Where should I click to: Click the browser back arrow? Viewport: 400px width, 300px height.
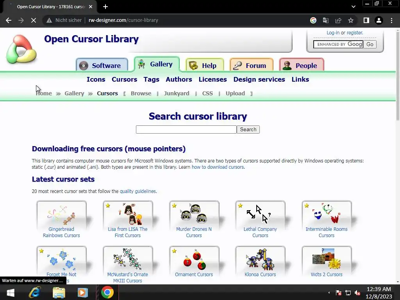pyautogui.click(x=9, y=20)
